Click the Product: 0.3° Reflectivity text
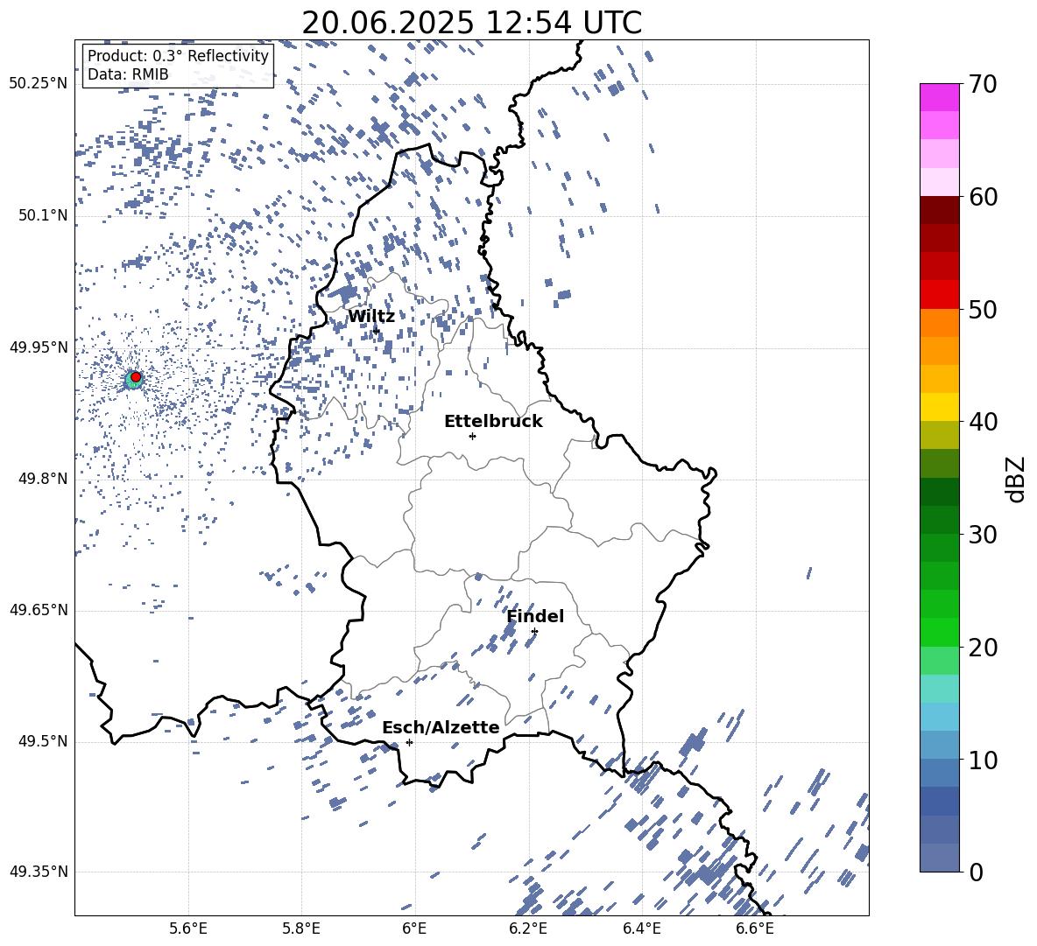 (178, 56)
